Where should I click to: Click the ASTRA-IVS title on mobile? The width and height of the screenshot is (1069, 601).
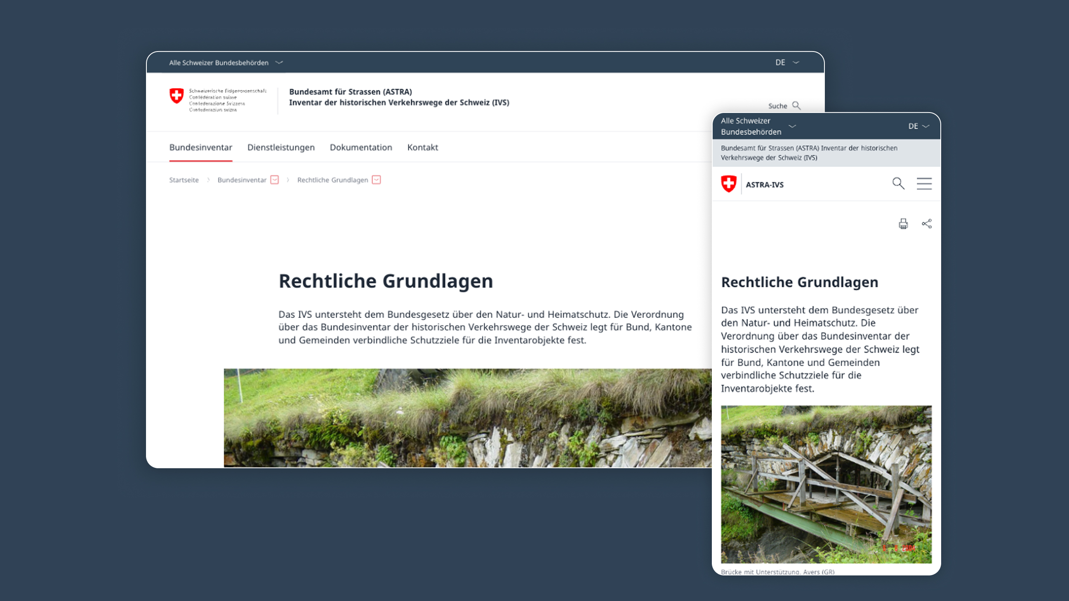click(764, 185)
